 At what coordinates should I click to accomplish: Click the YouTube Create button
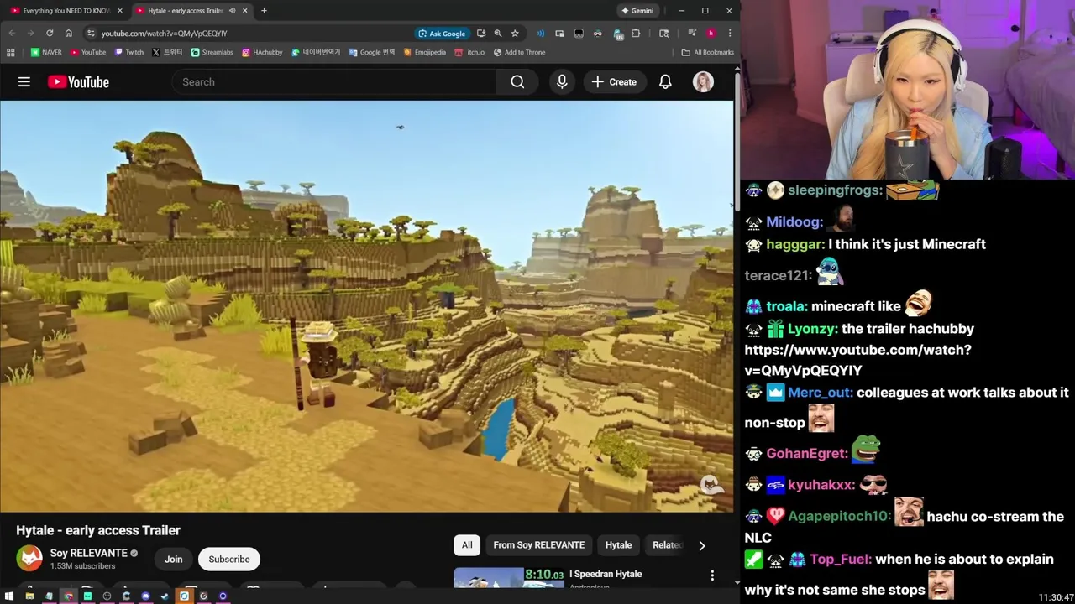[614, 81]
